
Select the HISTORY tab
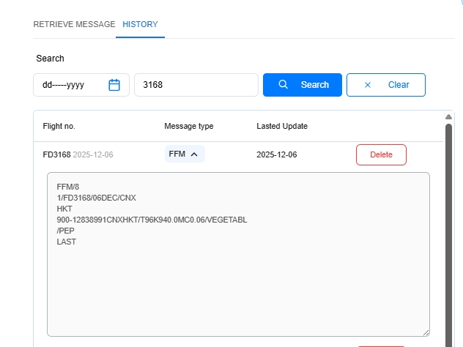[140, 24]
